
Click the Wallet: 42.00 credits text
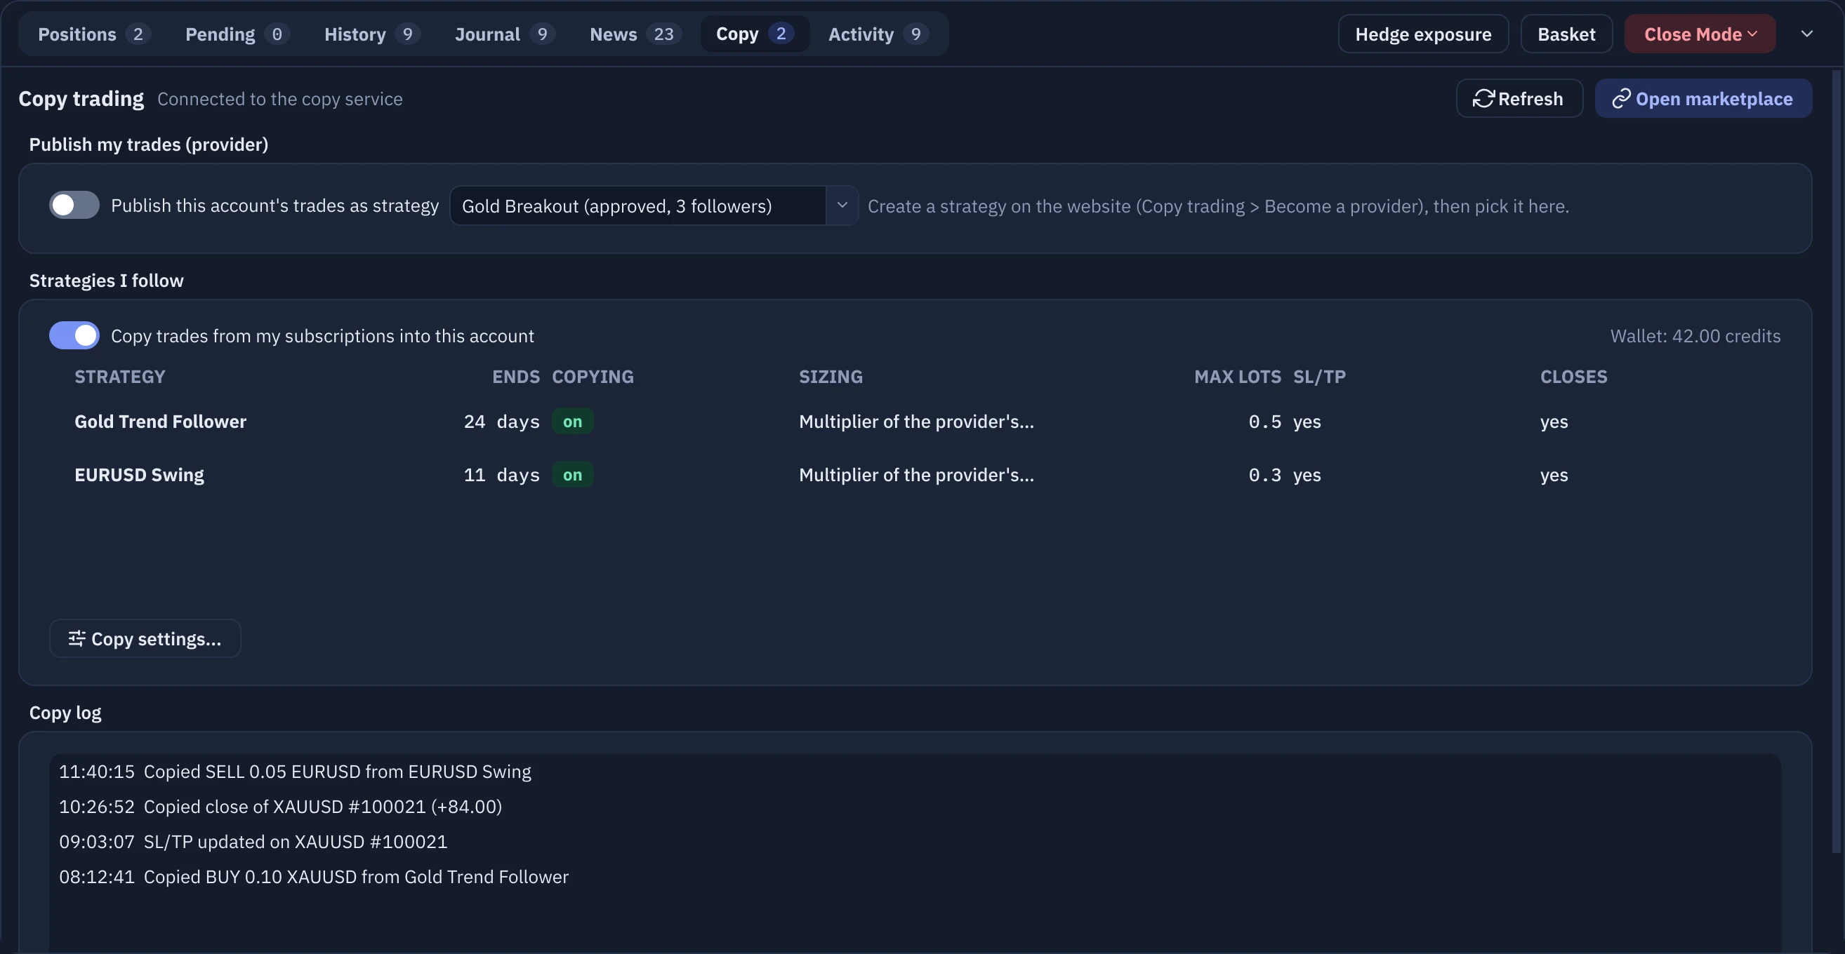pos(1695,335)
